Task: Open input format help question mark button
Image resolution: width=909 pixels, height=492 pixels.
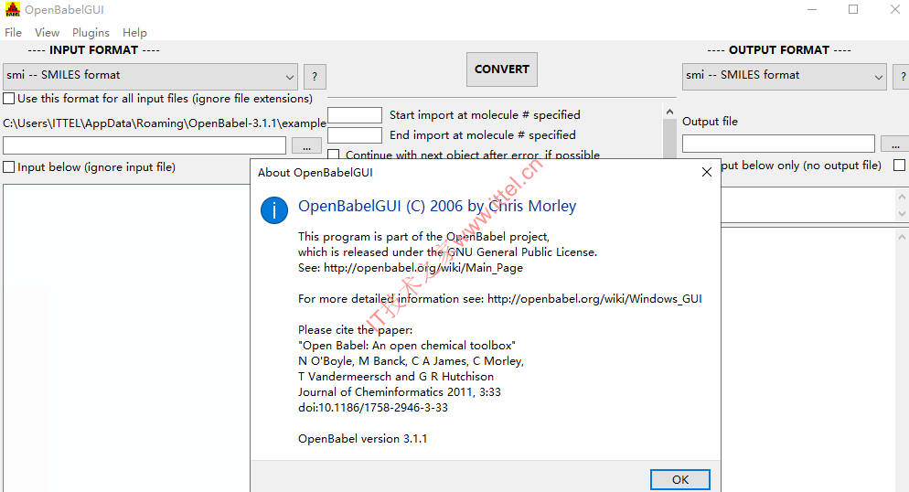Action: pos(315,77)
